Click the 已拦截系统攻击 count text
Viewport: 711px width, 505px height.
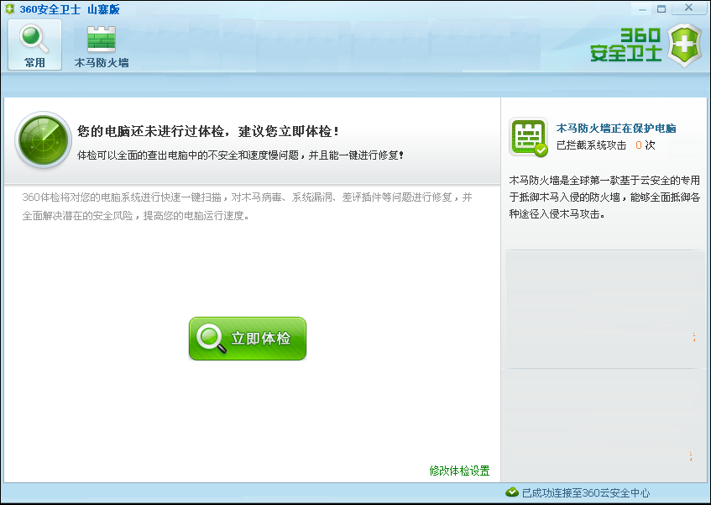(606, 145)
